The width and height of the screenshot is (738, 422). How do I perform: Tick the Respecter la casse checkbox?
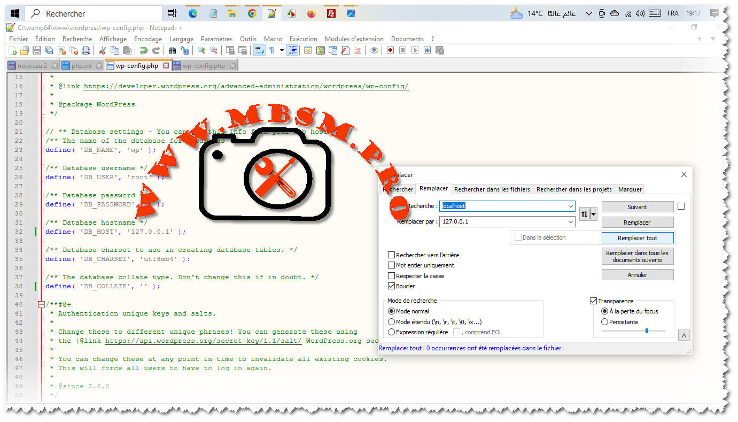(x=392, y=276)
